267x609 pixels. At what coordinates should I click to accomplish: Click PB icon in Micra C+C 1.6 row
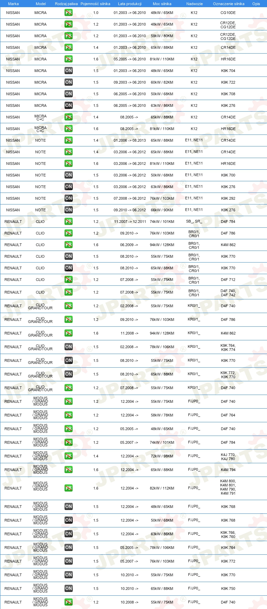(69, 129)
